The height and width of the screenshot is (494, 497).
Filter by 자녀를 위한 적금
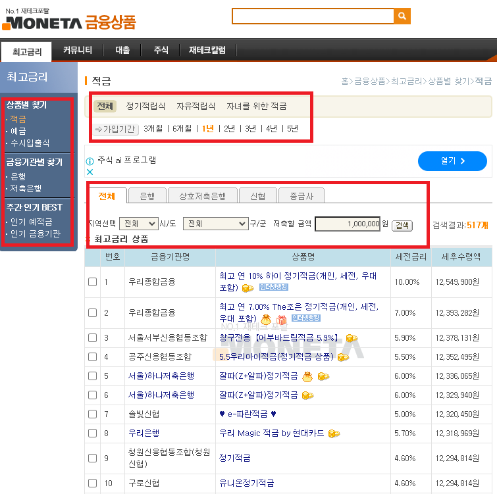point(257,106)
